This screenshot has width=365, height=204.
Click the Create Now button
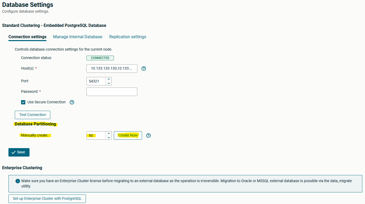coord(128,135)
